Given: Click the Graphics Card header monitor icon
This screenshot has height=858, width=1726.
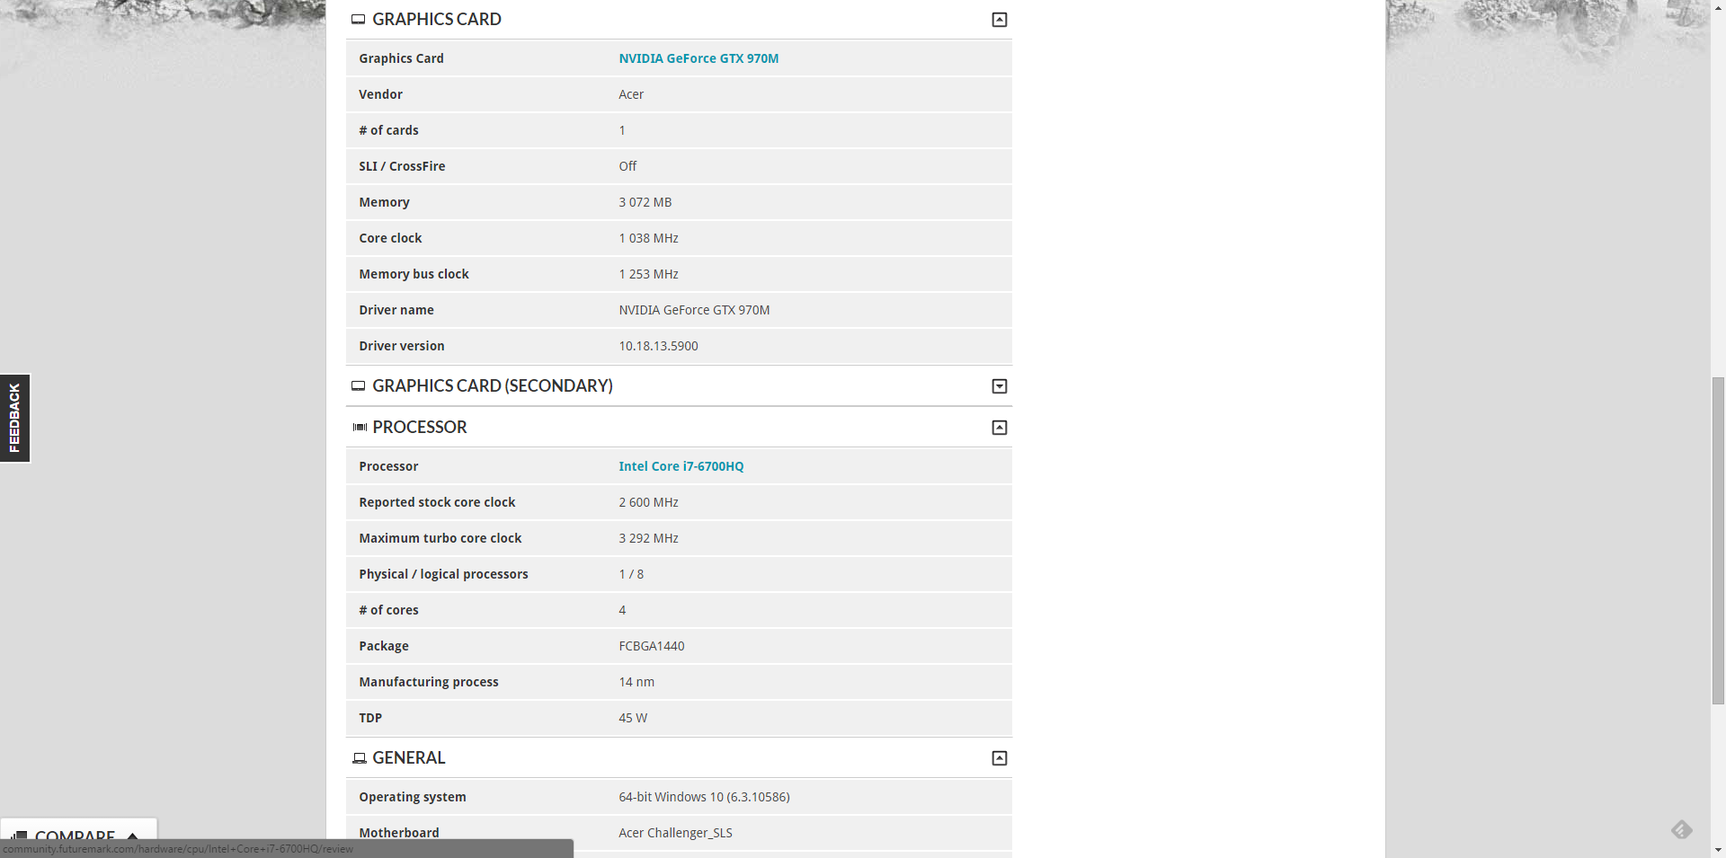Looking at the screenshot, I should point(358,19).
